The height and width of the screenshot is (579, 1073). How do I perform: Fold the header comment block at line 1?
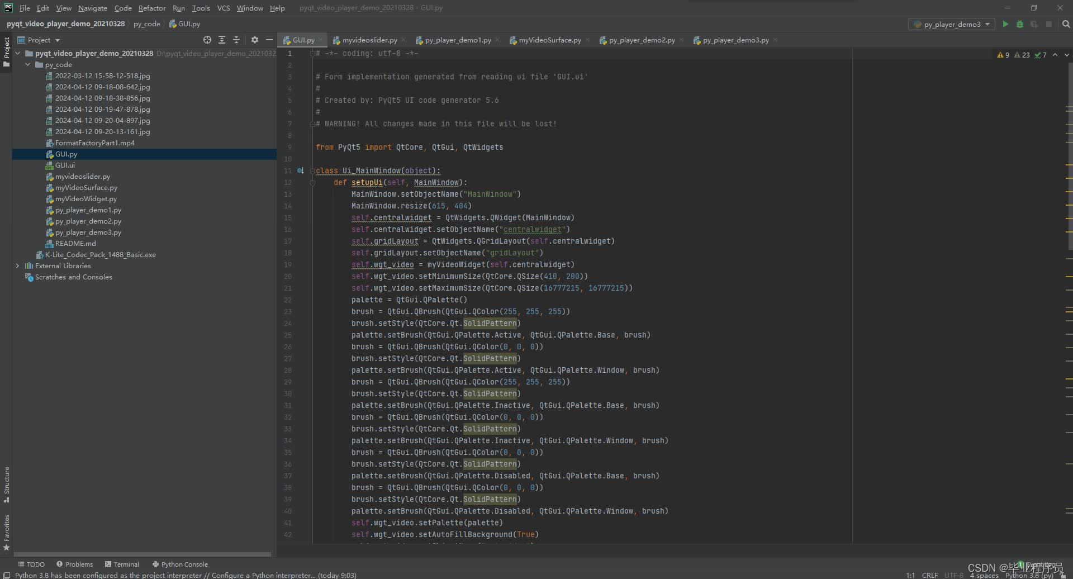click(x=312, y=53)
